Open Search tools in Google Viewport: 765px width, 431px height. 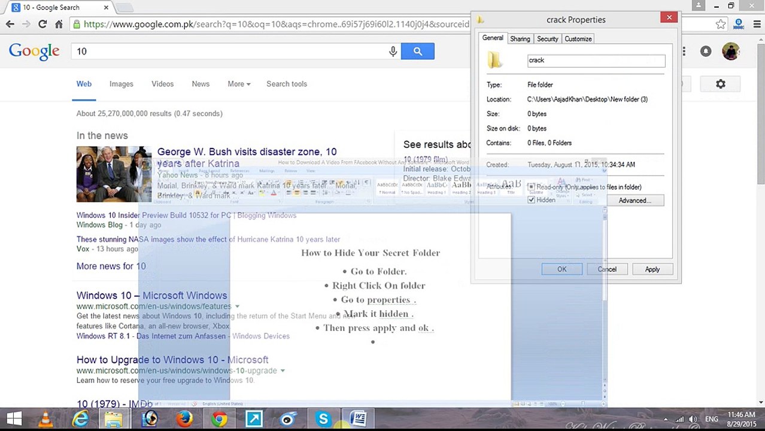coord(287,84)
